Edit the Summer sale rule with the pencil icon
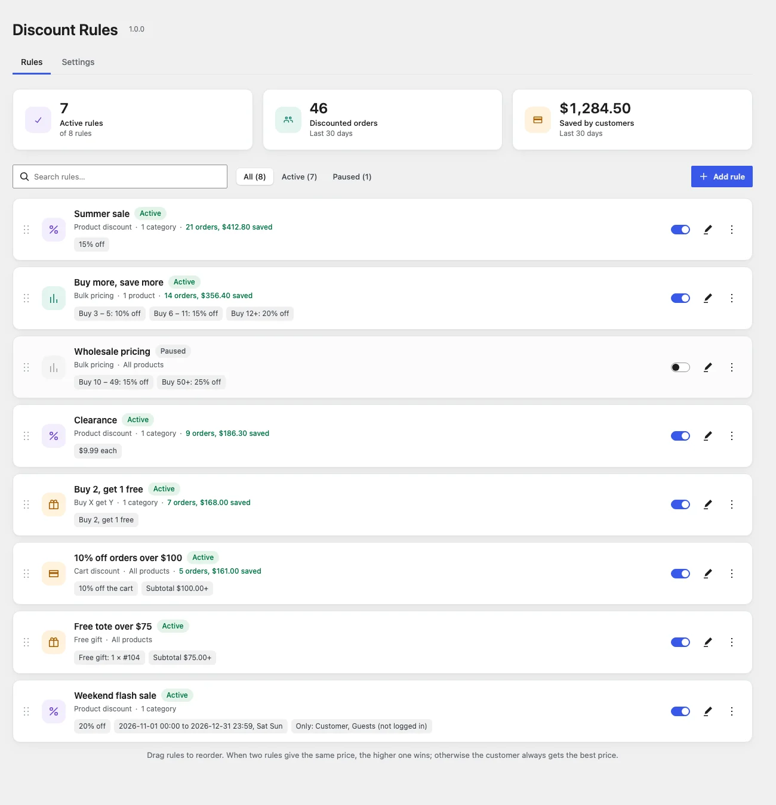Viewport: 776px width, 805px height. coord(708,230)
